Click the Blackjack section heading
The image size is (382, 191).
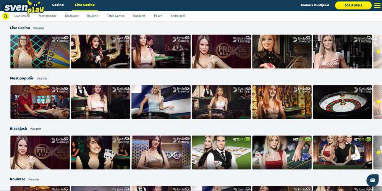coord(18,129)
